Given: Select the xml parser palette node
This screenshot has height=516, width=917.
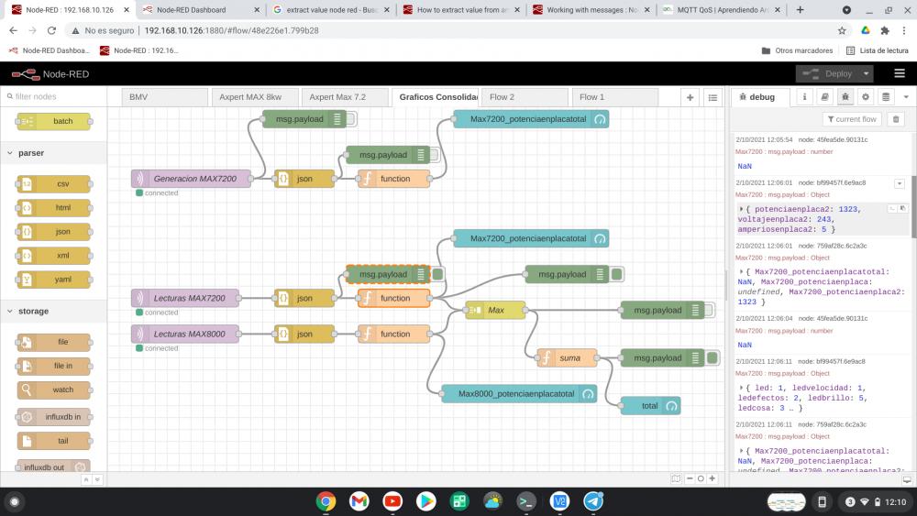Looking at the screenshot, I should [54, 256].
